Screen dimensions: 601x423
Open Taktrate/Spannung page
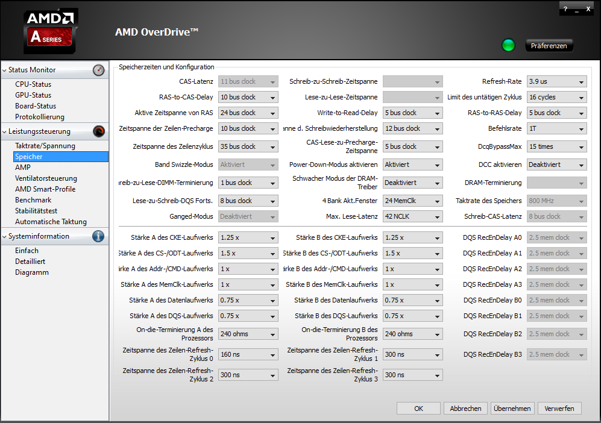(x=45, y=146)
